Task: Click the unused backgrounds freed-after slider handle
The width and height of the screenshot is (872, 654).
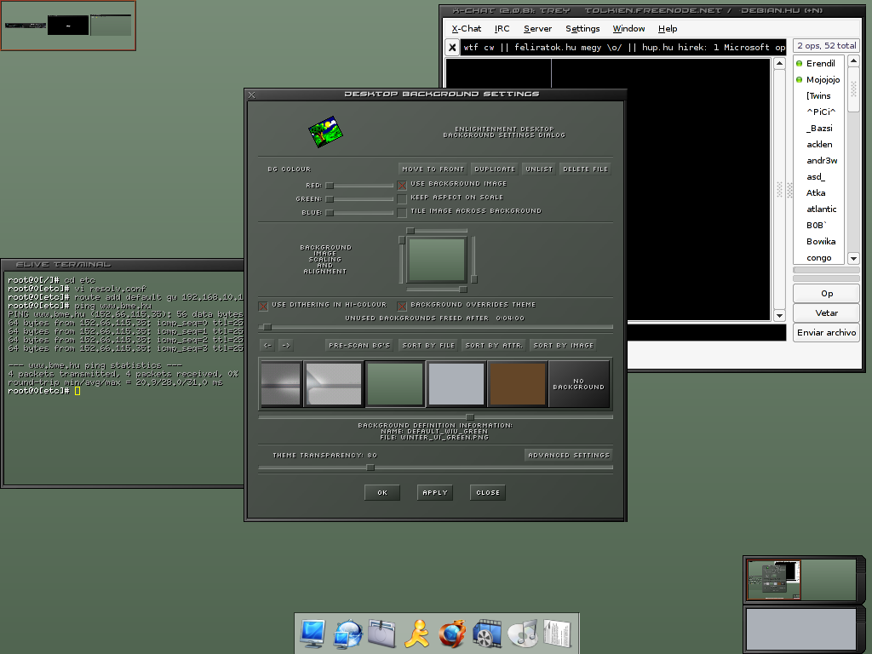Action: [267, 327]
